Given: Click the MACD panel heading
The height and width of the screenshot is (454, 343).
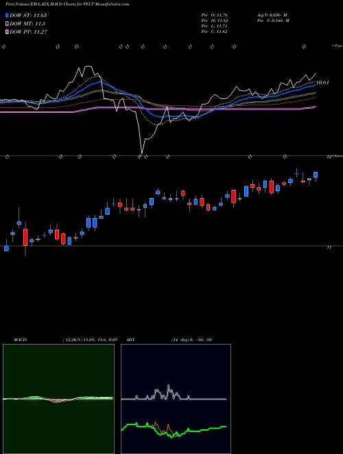Looking at the screenshot, I should click(20, 339).
